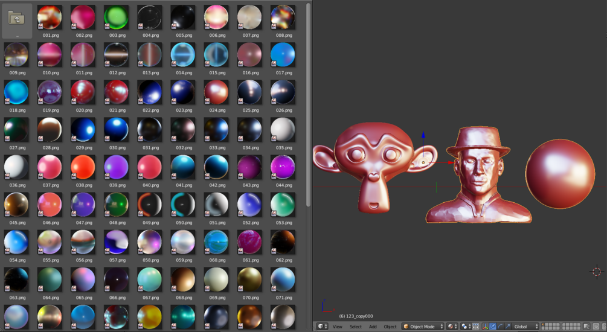Click the file name label 062.png
The height and width of the screenshot is (332, 607).
[x=284, y=260]
